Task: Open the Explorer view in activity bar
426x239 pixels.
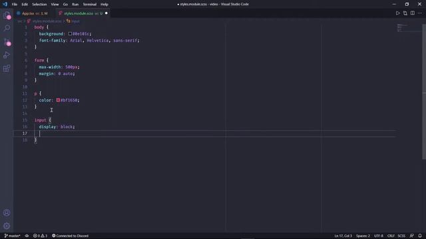Action: [7, 15]
